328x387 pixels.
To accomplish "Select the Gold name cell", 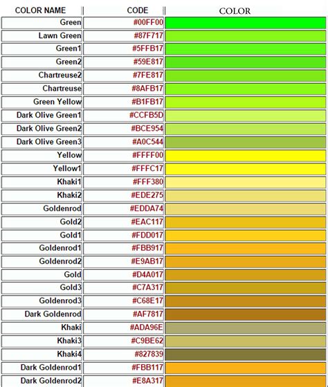I will (x=42, y=276).
